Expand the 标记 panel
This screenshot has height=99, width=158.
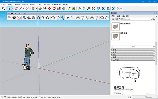click(133, 52)
